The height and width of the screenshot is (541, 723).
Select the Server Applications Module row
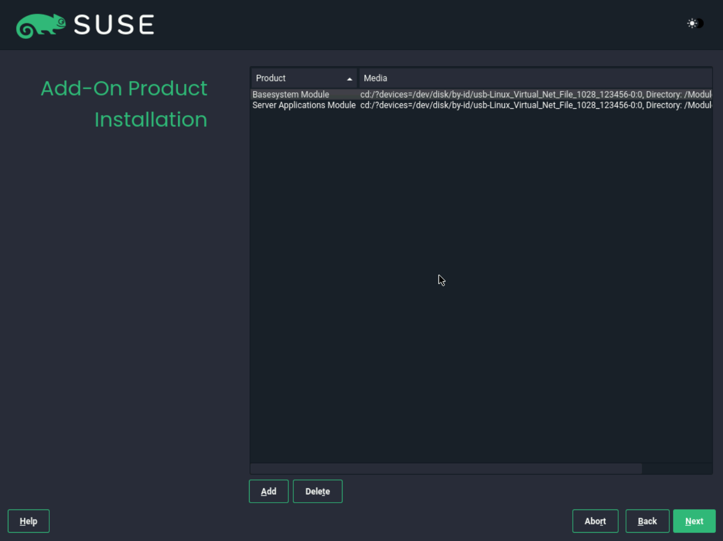(304, 105)
